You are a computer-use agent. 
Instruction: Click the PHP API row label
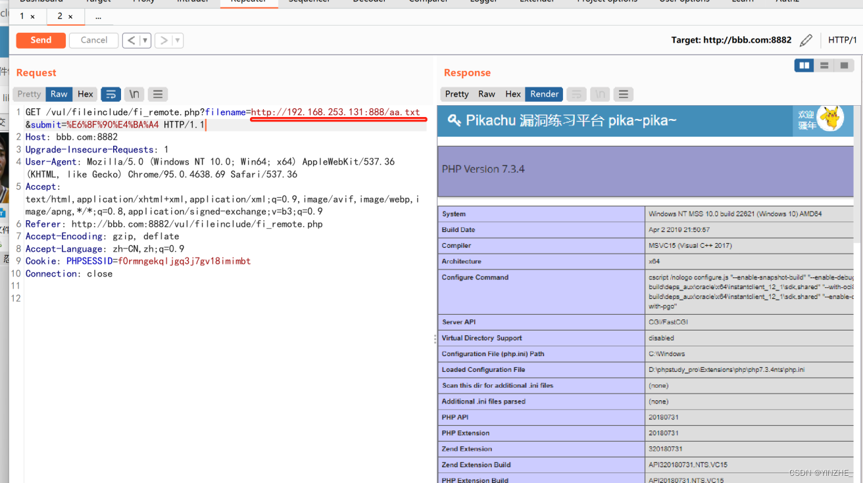coord(455,417)
